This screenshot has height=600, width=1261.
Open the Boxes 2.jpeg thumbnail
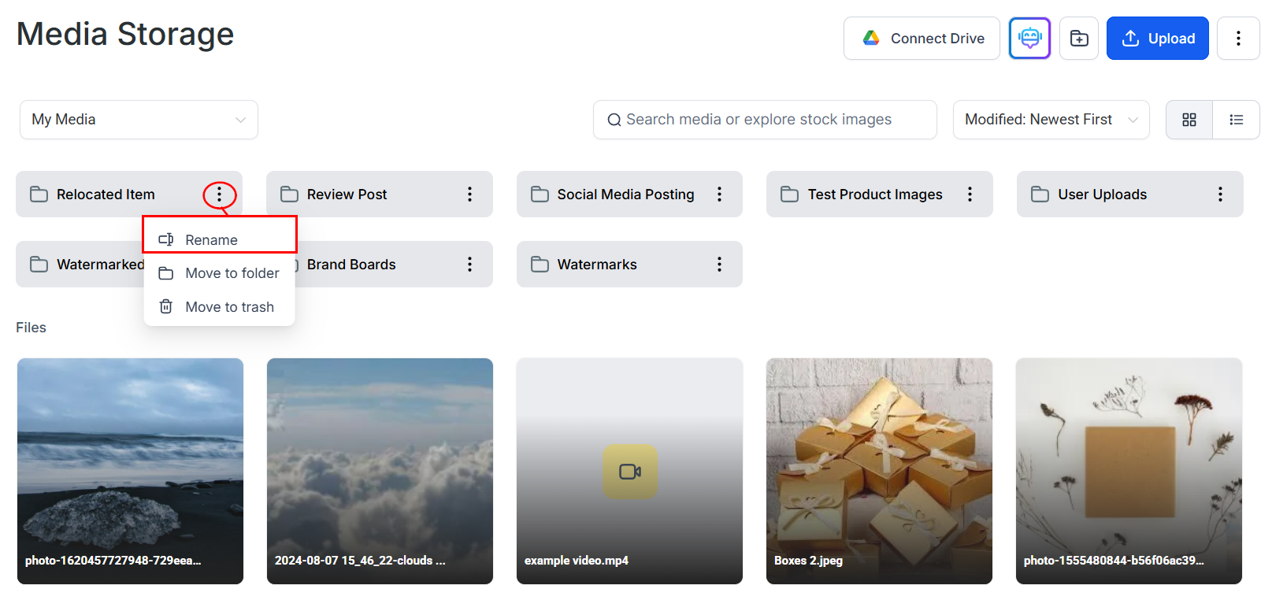coord(879,471)
